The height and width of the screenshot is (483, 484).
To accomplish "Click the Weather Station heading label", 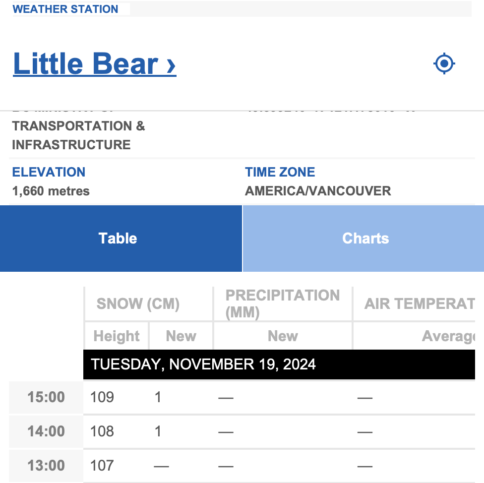I will click(65, 9).
